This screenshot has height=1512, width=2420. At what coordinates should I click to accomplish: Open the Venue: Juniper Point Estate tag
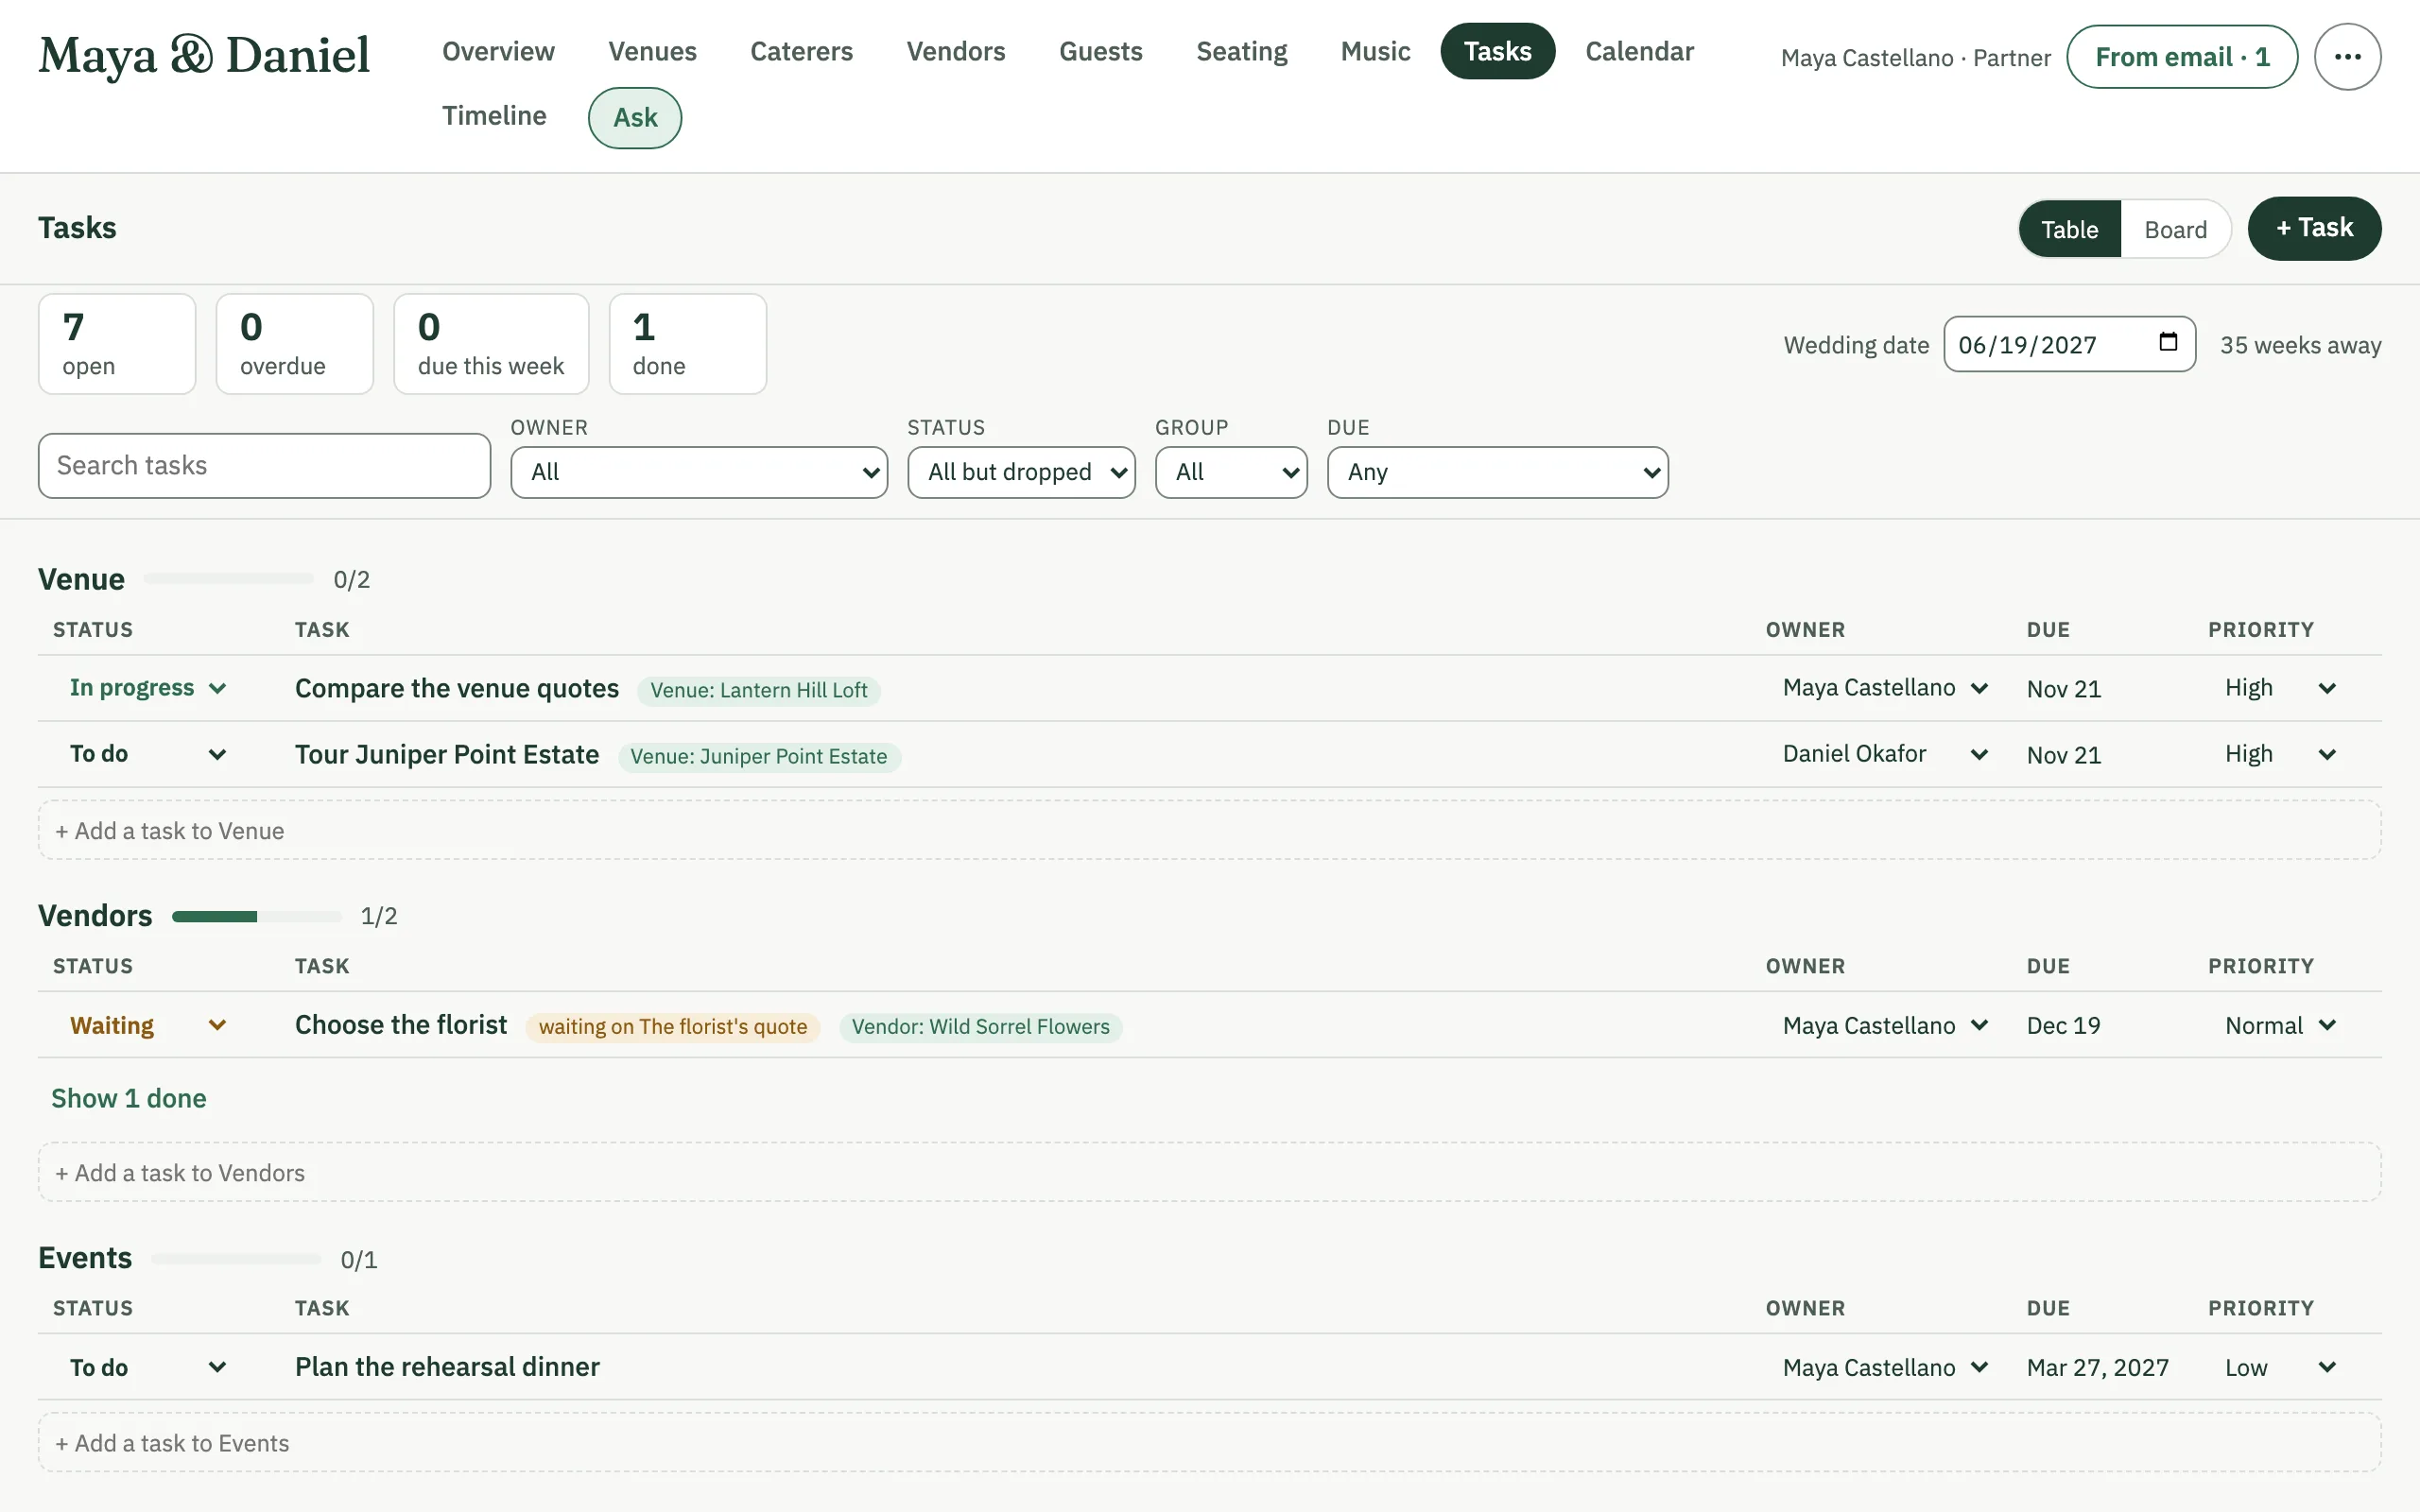(759, 756)
